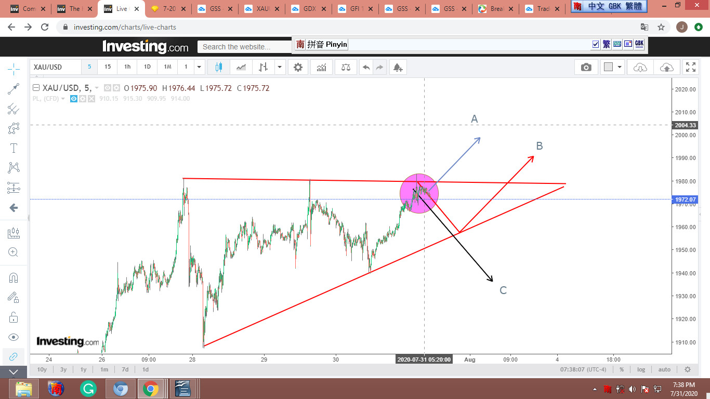The width and height of the screenshot is (710, 399).
Task: Hide all drawing tools with eye icon
Action: click(14, 337)
